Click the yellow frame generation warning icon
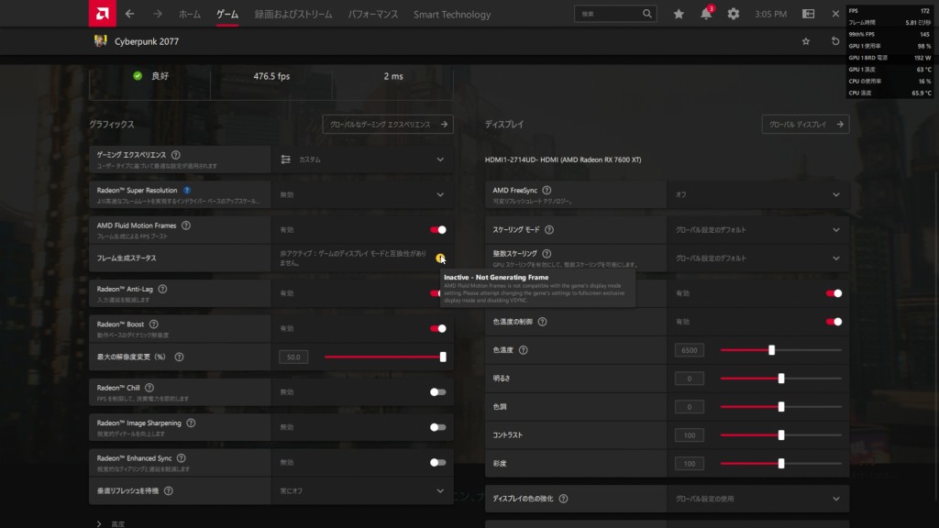The width and height of the screenshot is (939, 528). tap(440, 258)
